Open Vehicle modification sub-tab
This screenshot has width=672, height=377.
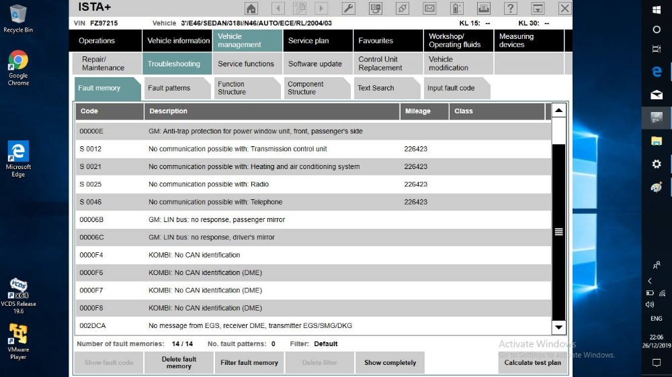(x=458, y=63)
